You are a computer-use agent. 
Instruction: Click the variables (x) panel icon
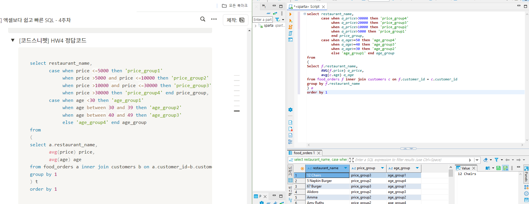pos(290,135)
